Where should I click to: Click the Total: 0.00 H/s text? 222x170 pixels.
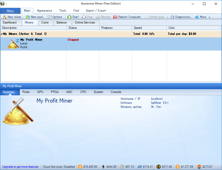[144, 34]
